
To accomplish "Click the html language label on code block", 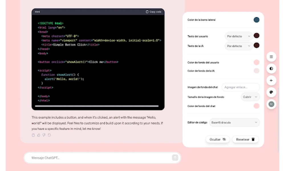I will tap(37, 12).
